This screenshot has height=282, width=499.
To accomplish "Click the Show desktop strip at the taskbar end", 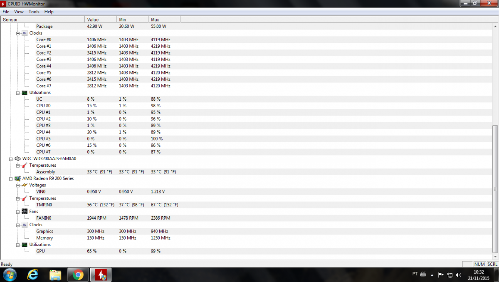I will [496, 275].
